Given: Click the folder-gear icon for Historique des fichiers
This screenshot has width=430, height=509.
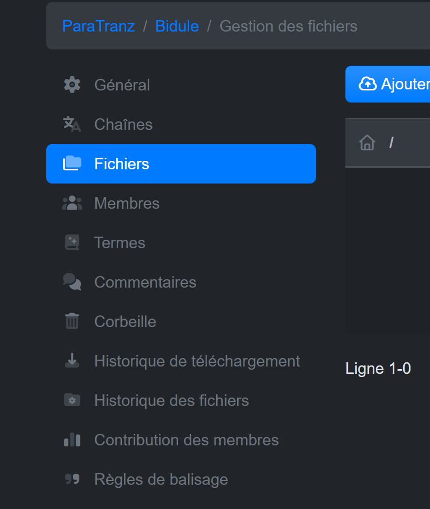Looking at the screenshot, I should click(72, 400).
